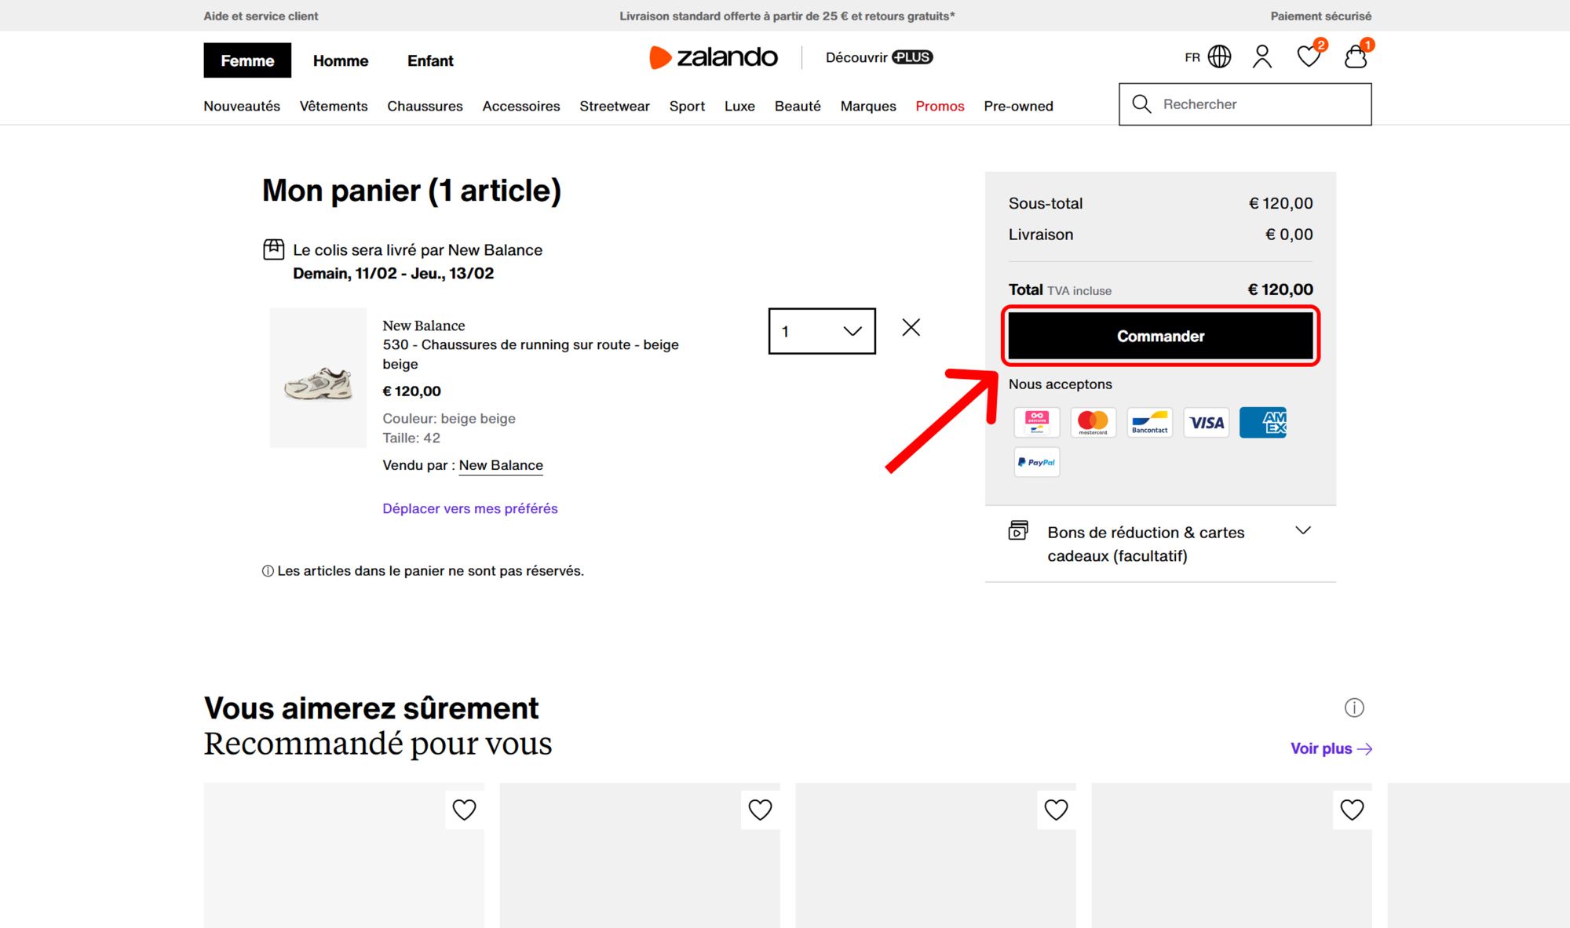Click the black Commander button
The width and height of the screenshot is (1570, 928).
pos(1160,336)
